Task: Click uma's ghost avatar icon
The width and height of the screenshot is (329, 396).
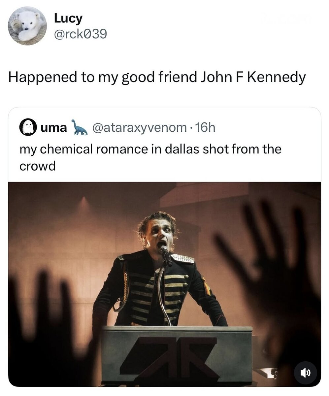Action: [28, 127]
